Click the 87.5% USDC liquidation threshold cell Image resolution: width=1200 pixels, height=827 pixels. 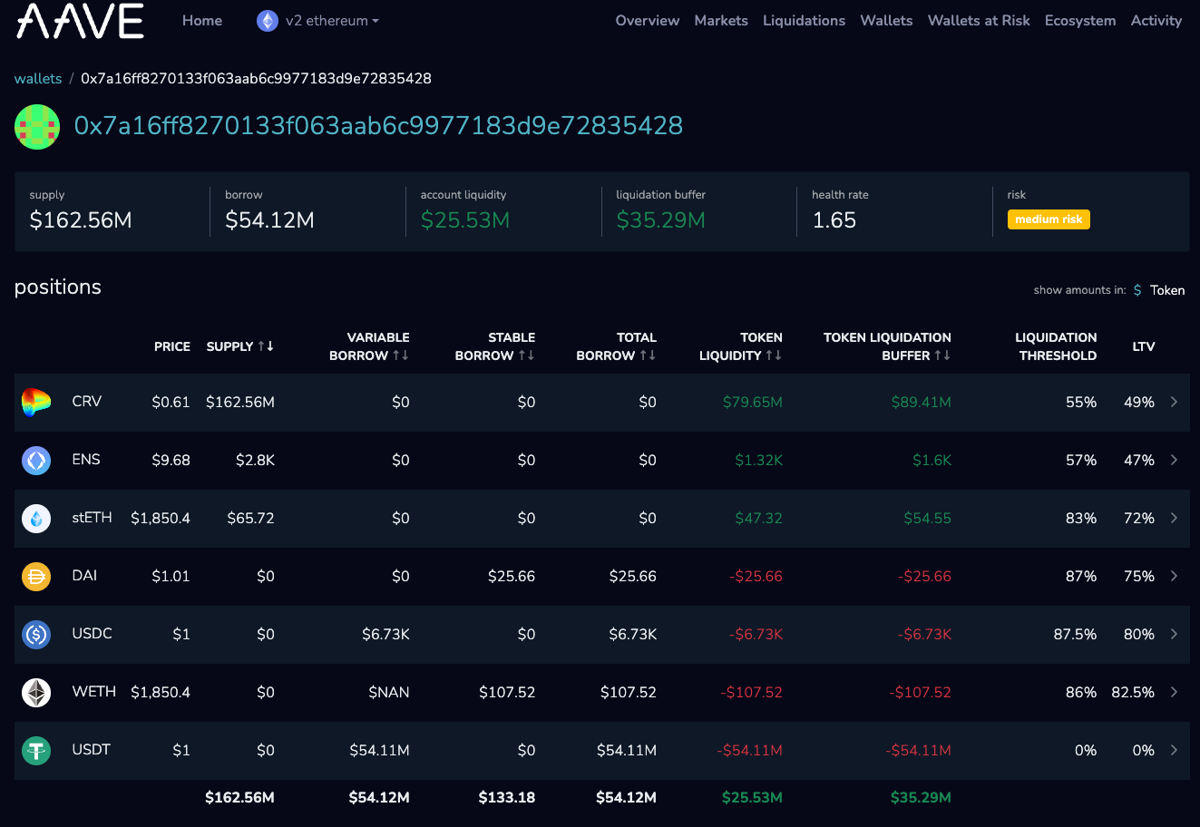(1075, 635)
